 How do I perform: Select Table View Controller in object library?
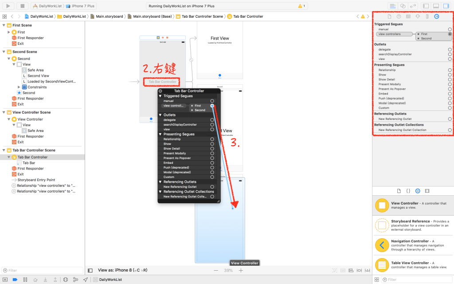pos(413,265)
